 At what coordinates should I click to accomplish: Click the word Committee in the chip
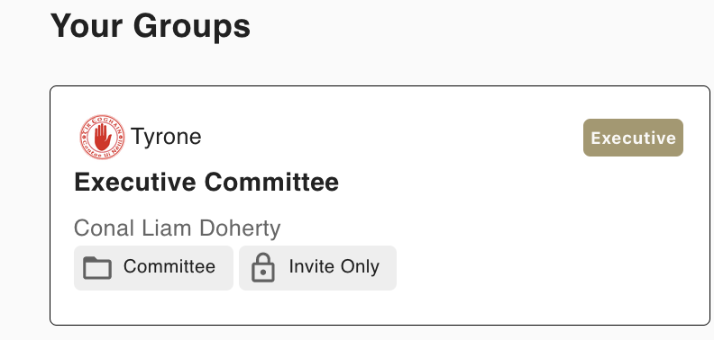[169, 267]
